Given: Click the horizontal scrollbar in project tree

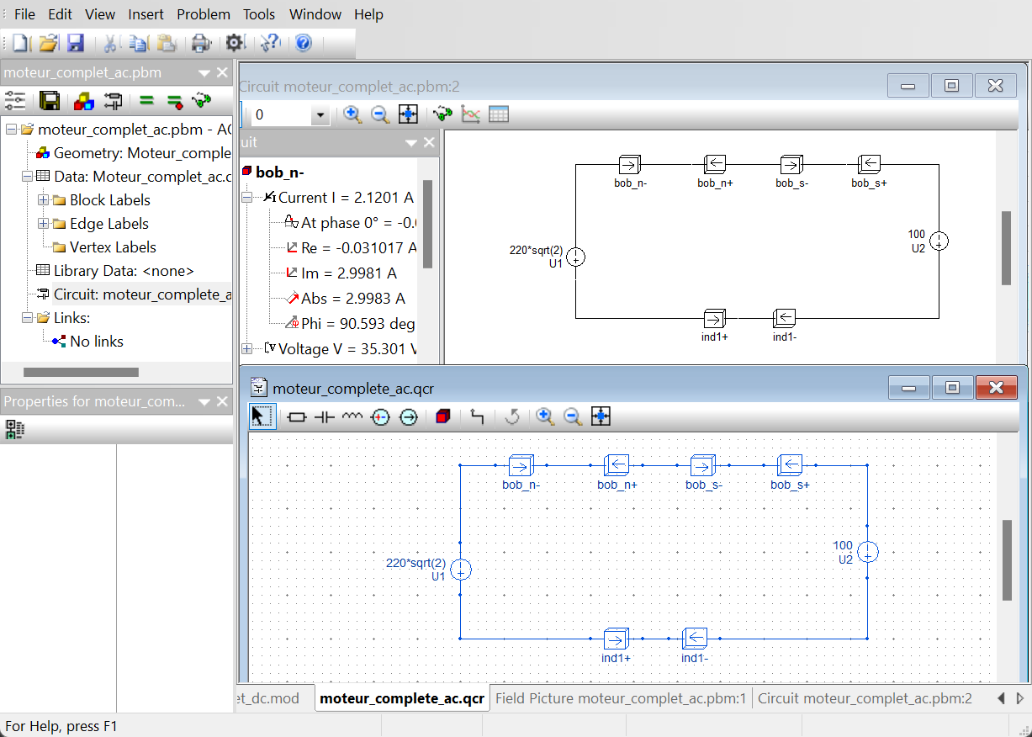Looking at the screenshot, I should pyautogui.click(x=81, y=372).
